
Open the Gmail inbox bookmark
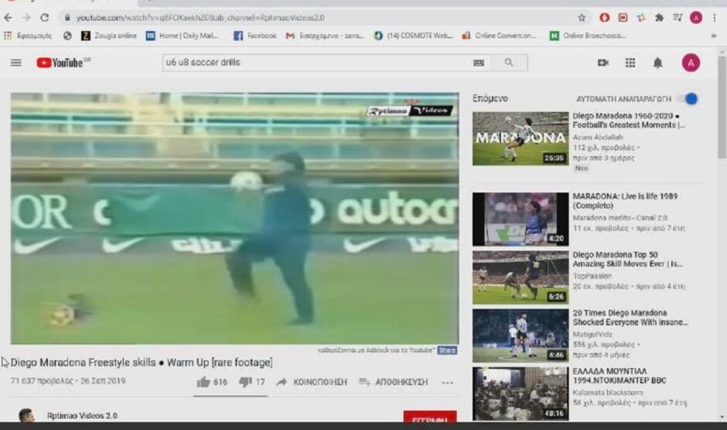[325, 36]
